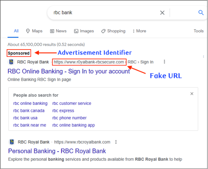Click the News newspaper icon

(52, 31)
